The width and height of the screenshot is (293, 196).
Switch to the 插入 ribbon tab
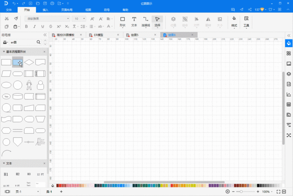click(x=46, y=10)
